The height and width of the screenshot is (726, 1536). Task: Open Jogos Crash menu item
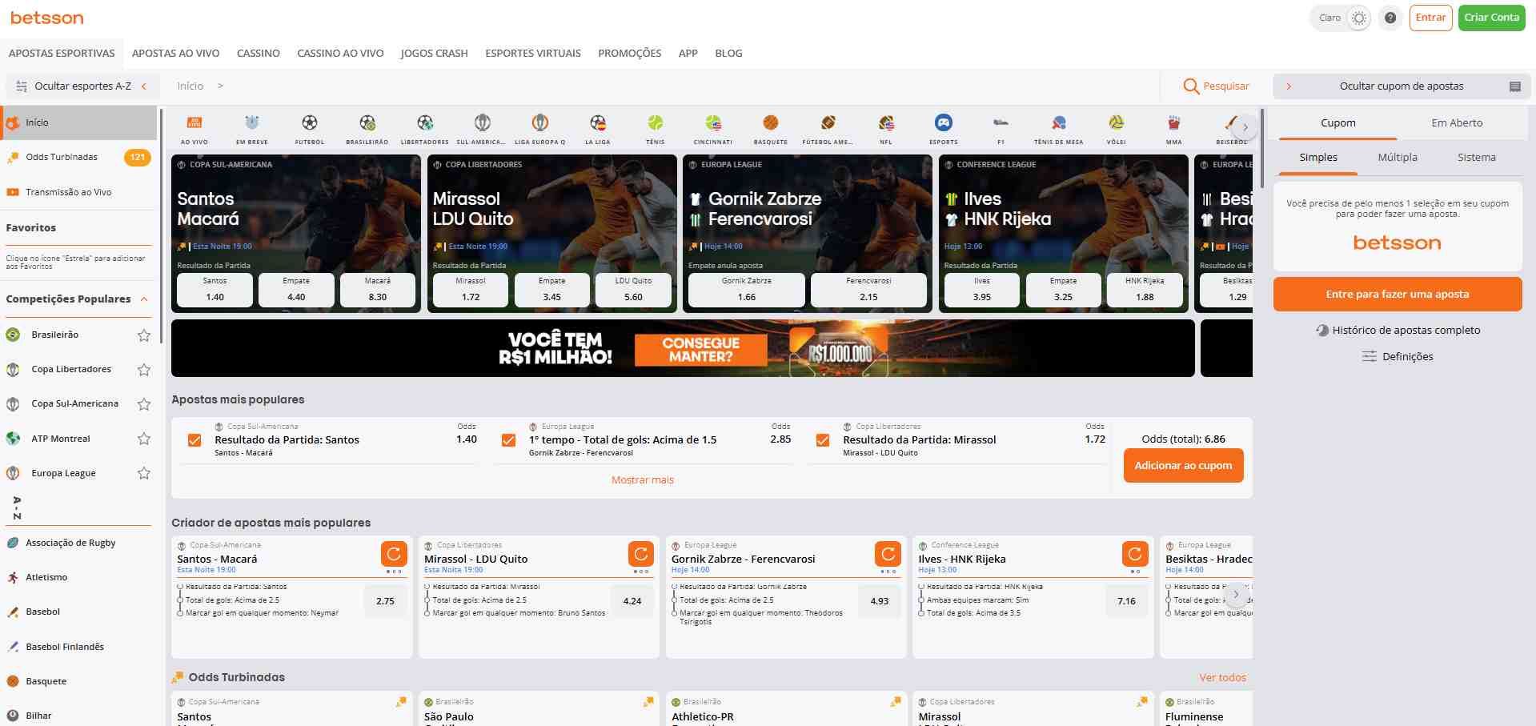[x=435, y=54]
